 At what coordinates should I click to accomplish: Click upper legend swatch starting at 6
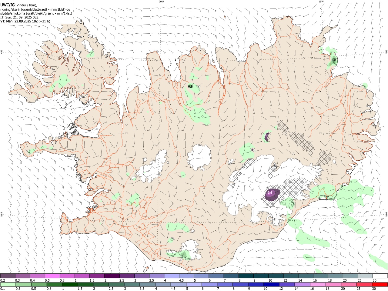tap(216, 276)
